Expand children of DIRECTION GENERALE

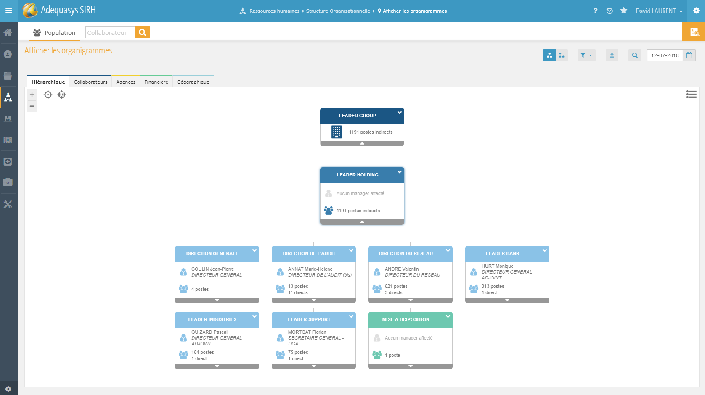pos(217,300)
